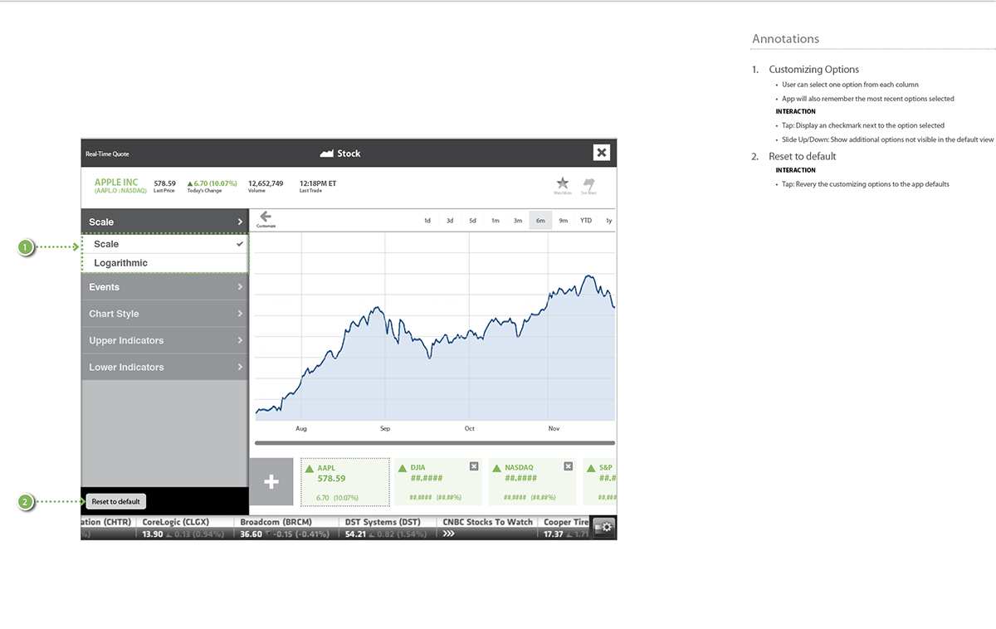Expand the Events section
The image size is (996, 629).
[164, 287]
